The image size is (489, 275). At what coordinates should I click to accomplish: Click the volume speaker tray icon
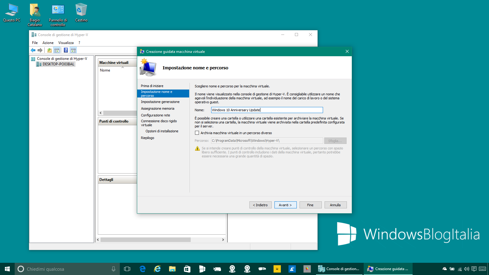pos(467,269)
